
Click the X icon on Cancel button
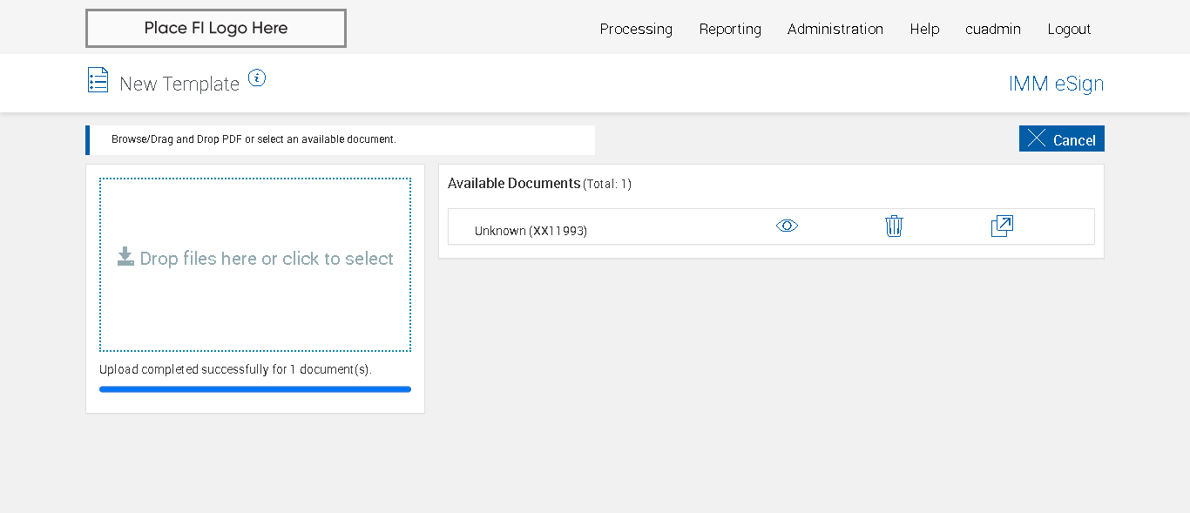pos(1037,138)
